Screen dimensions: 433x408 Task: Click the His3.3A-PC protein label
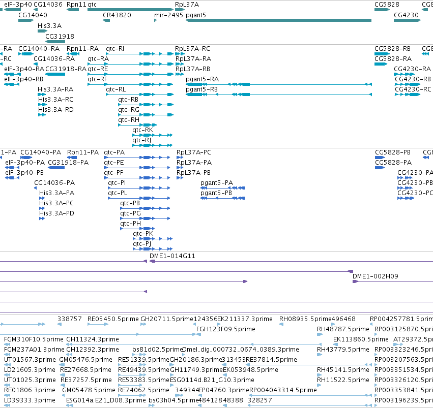click(x=56, y=203)
